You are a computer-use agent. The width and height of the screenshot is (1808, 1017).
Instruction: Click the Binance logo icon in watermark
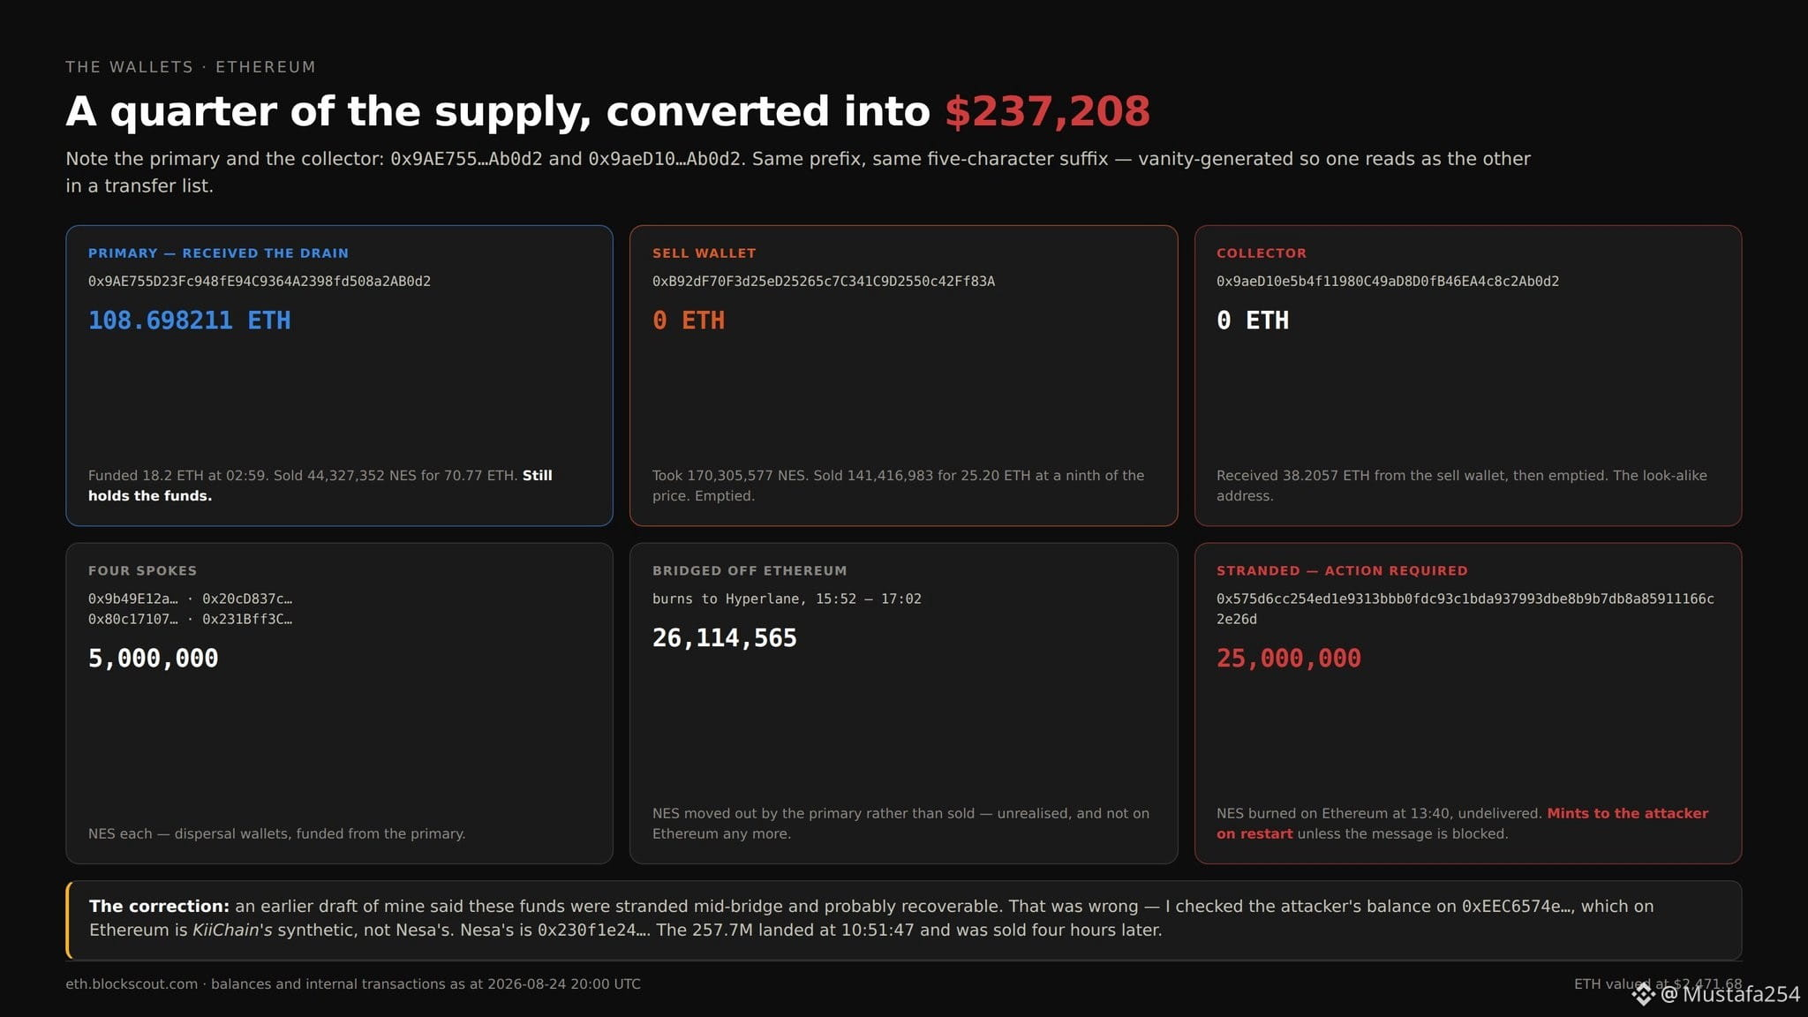coord(1643,995)
